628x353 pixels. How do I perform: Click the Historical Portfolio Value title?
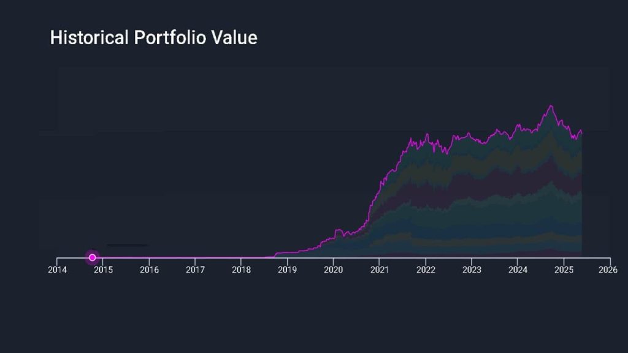pyautogui.click(x=153, y=38)
